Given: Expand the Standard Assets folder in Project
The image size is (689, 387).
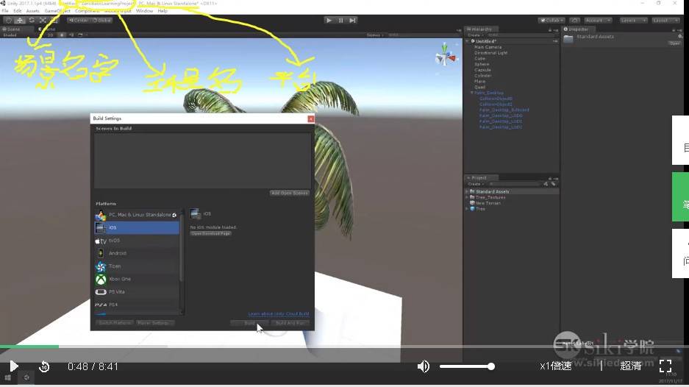Looking at the screenshot, I should (x=467, y=192).
